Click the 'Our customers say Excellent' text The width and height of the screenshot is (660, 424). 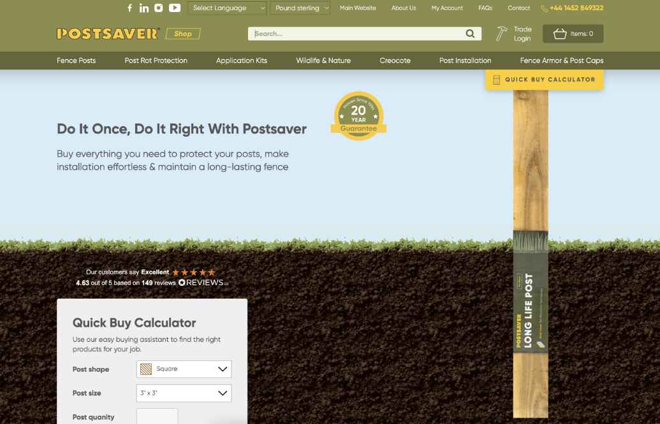128,272
